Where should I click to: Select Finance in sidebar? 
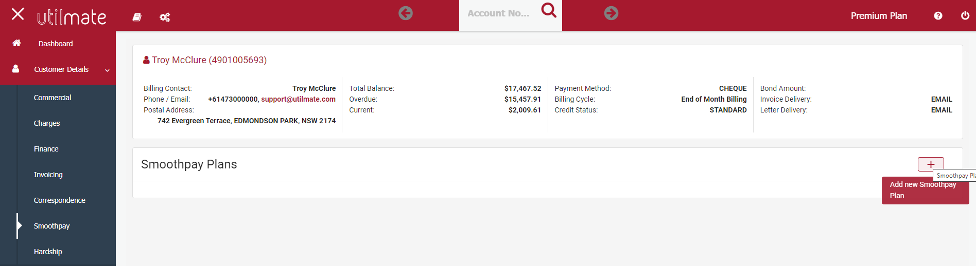46,149
